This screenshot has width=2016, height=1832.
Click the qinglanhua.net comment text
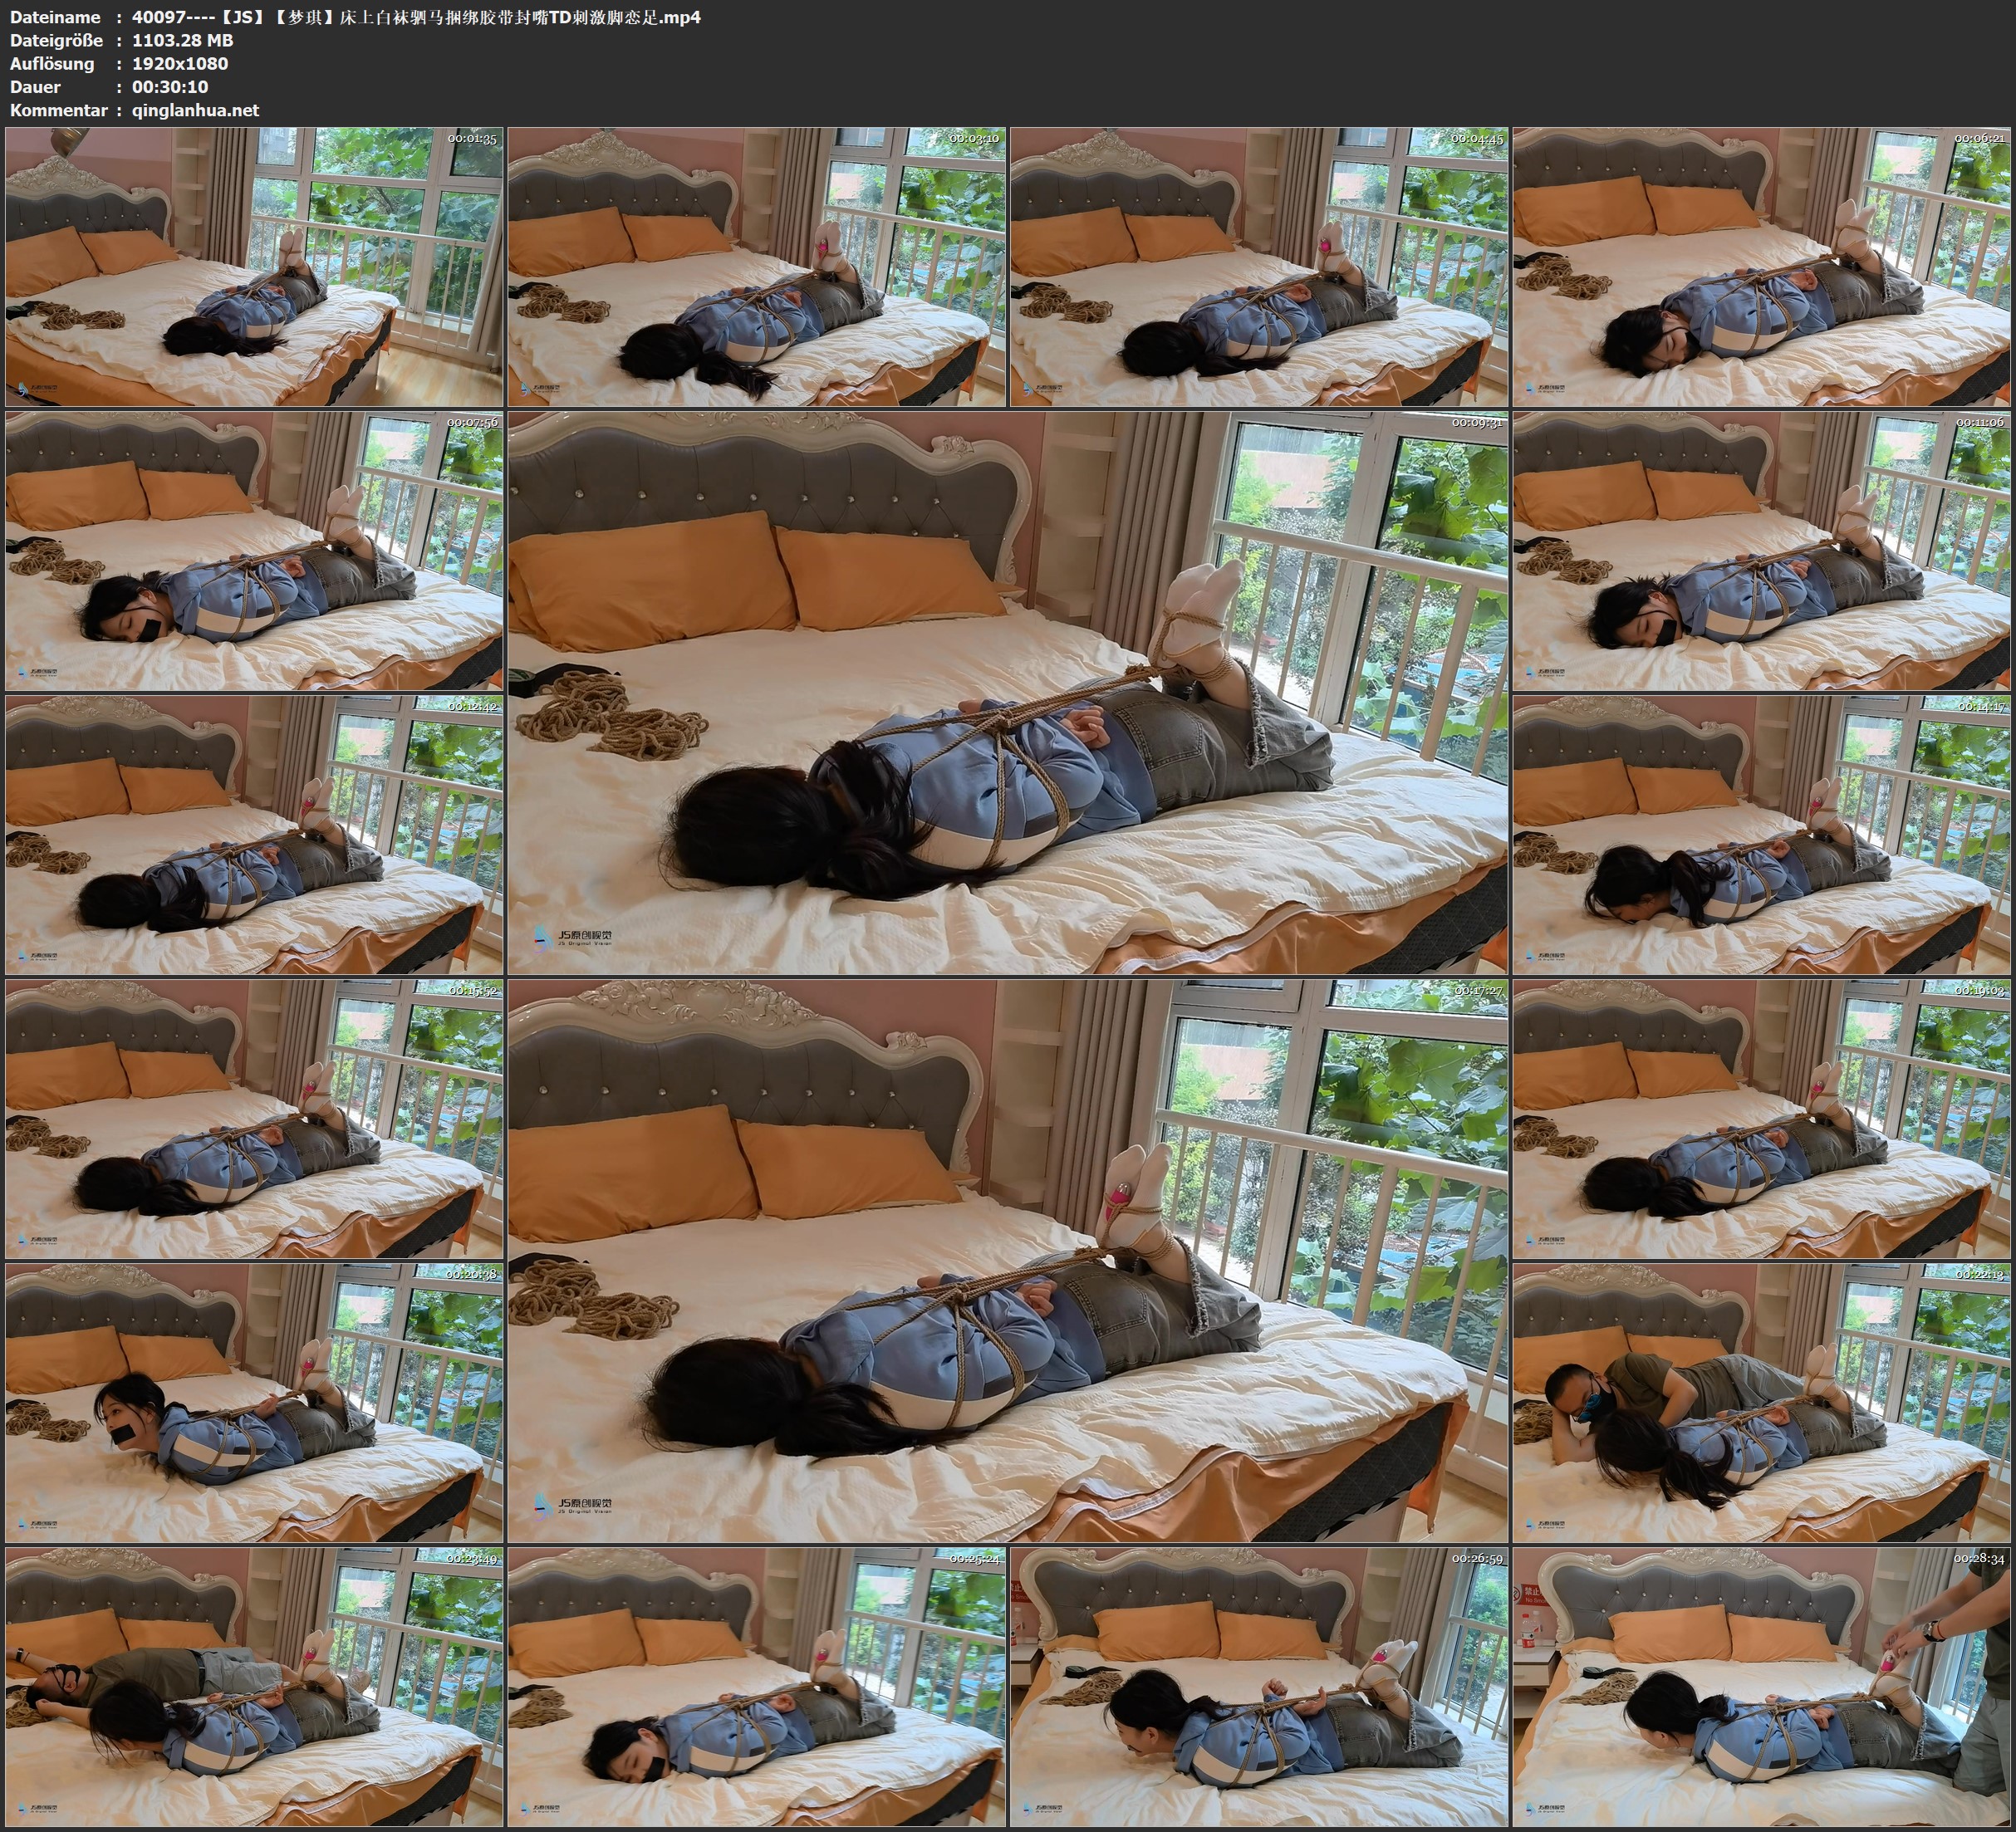(x=195, y=110)
